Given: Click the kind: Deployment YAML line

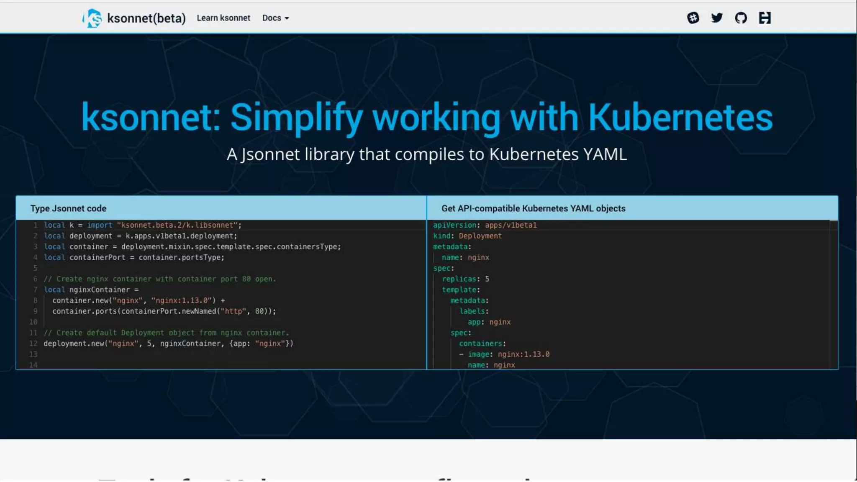Looking at the screenshot, I should click(x=467, y=236).
